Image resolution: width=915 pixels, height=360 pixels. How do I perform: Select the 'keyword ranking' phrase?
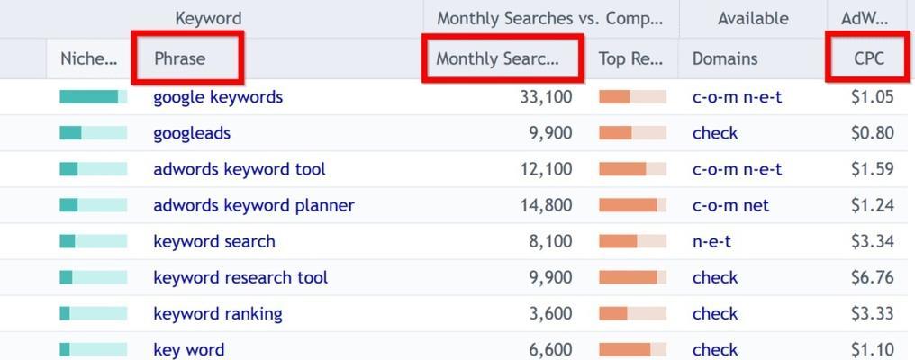coord(218,314)
